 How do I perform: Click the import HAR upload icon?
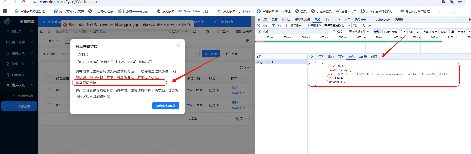(x=363, y=26)
